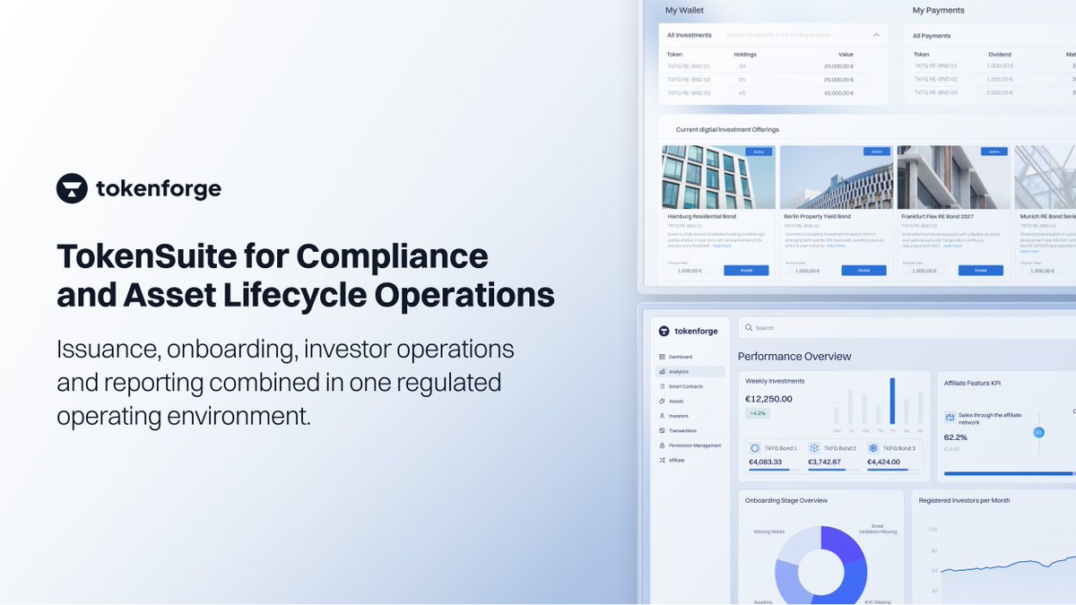This screenshot has height=605, width=1076.
Task: Click the Assets icon in the sidebar
Action: coord(662,402)
